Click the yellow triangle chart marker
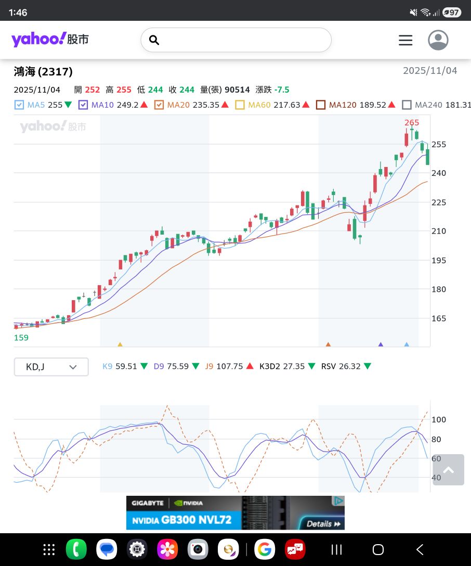471x566 pixels. click(x=120, y=344)
